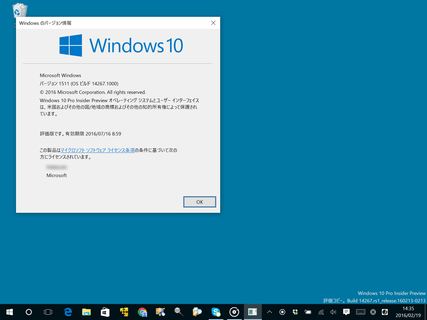Open Task View from the taskbar
The height and width of the screenshot is (320, 427).
click(48, 312)
